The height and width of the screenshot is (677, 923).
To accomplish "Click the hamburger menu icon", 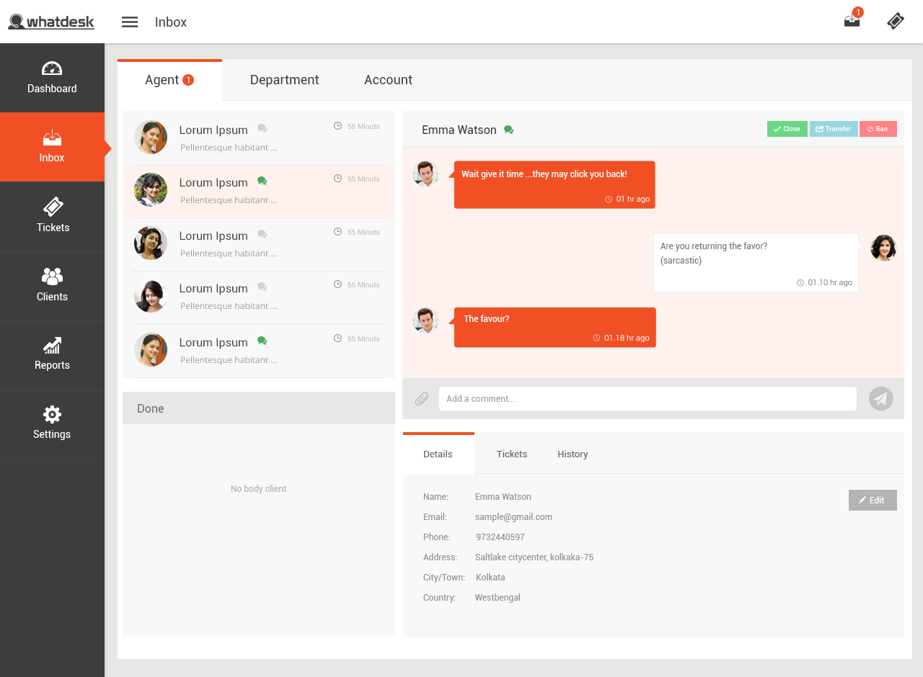I will coord(130,22).
